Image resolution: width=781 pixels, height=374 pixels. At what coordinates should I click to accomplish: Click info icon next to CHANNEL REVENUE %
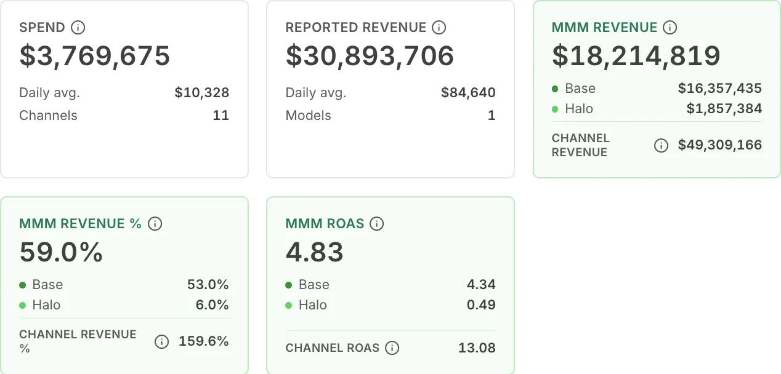[161, 342]
